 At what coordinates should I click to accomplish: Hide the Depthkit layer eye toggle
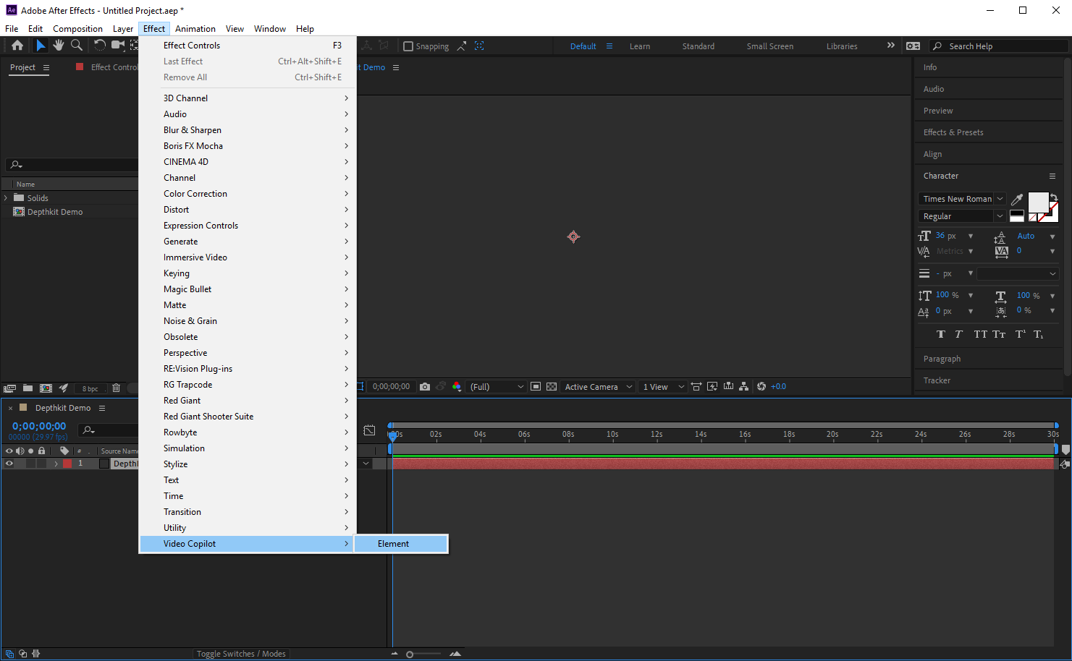[9, 464]
